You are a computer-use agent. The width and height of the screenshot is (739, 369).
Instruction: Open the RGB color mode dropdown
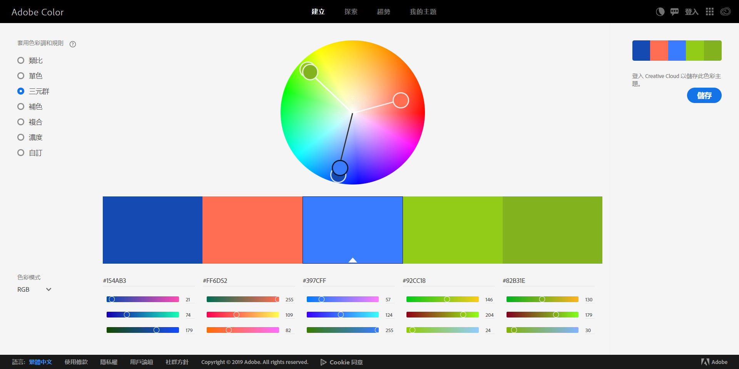(x=34, y=289)
